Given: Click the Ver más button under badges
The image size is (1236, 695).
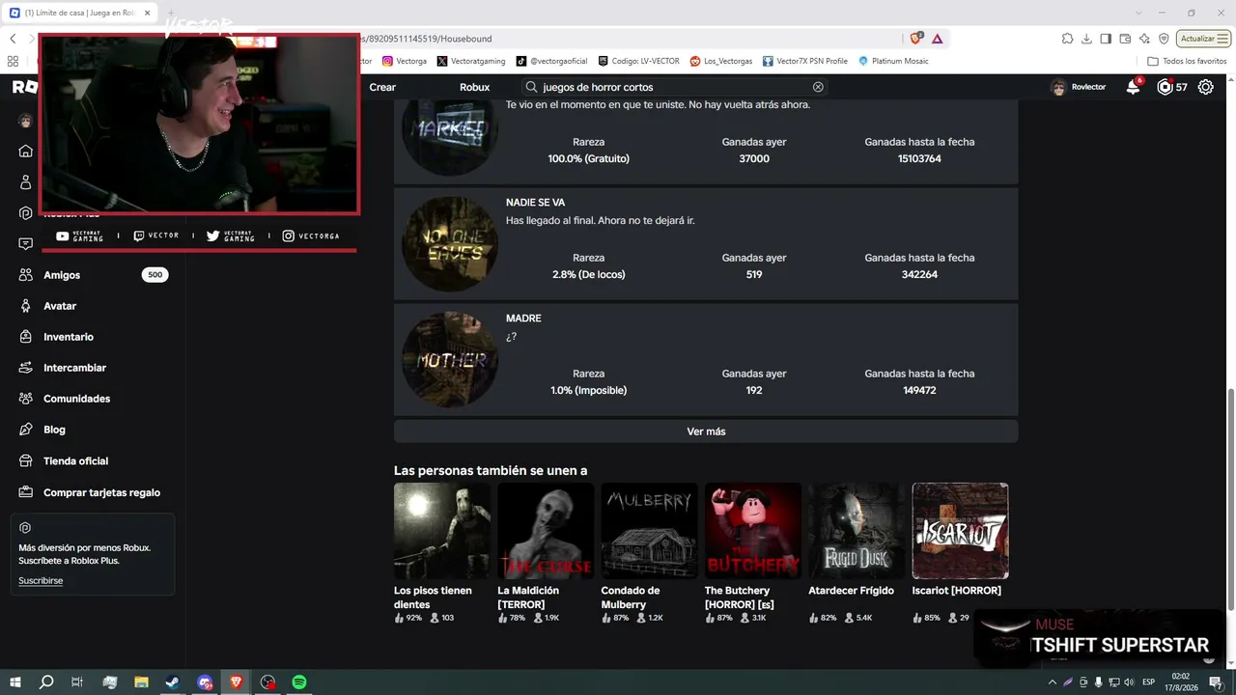Looking at the screenshot, I should (x=706, y=431).
